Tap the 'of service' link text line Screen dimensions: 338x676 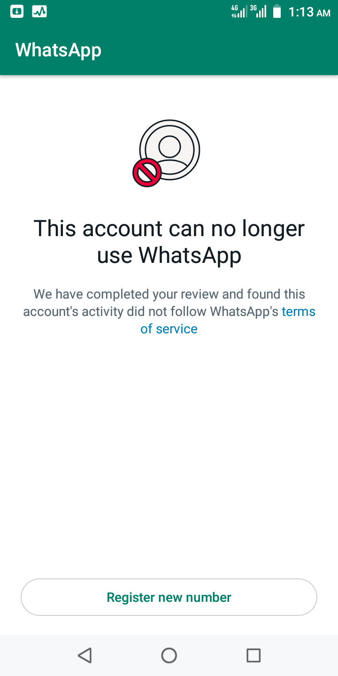tap(169, 329)
